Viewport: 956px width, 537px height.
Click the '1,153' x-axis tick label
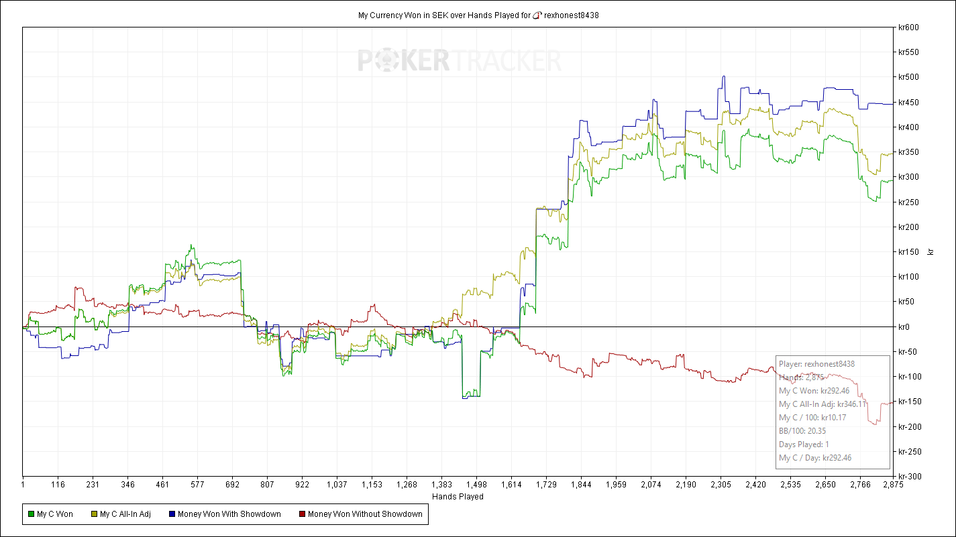[x=372, y=484]
